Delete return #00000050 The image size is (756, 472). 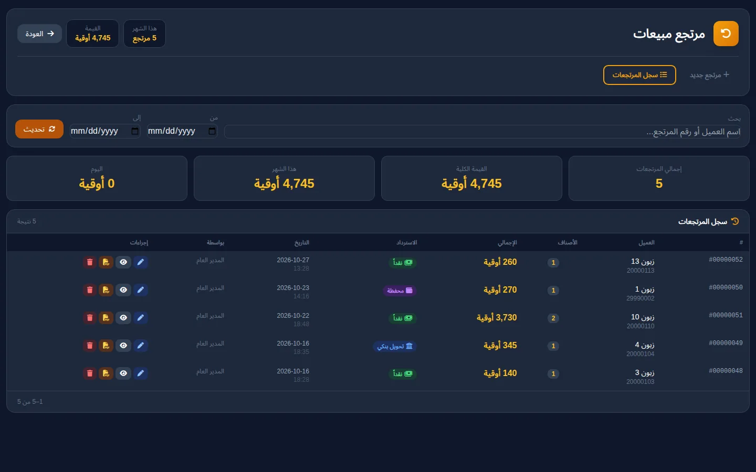(90, 290)
